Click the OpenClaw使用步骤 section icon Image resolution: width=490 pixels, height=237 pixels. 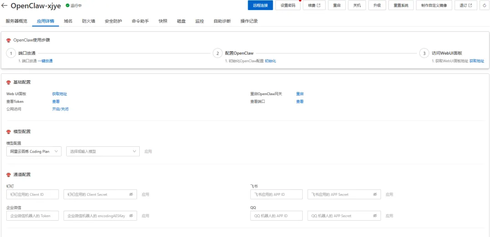pyautogui.click(x=9, y=40)
